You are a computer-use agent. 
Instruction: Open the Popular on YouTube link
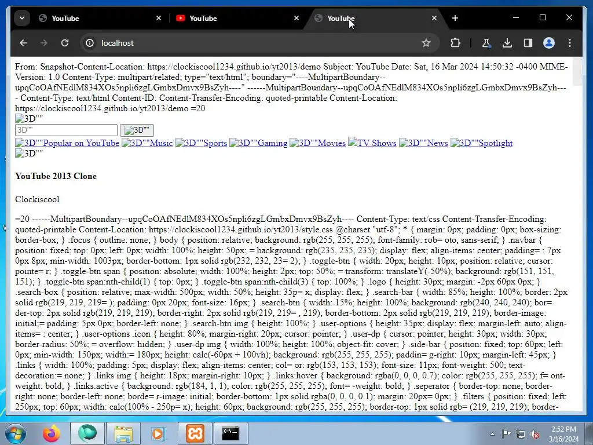point(67,143)
